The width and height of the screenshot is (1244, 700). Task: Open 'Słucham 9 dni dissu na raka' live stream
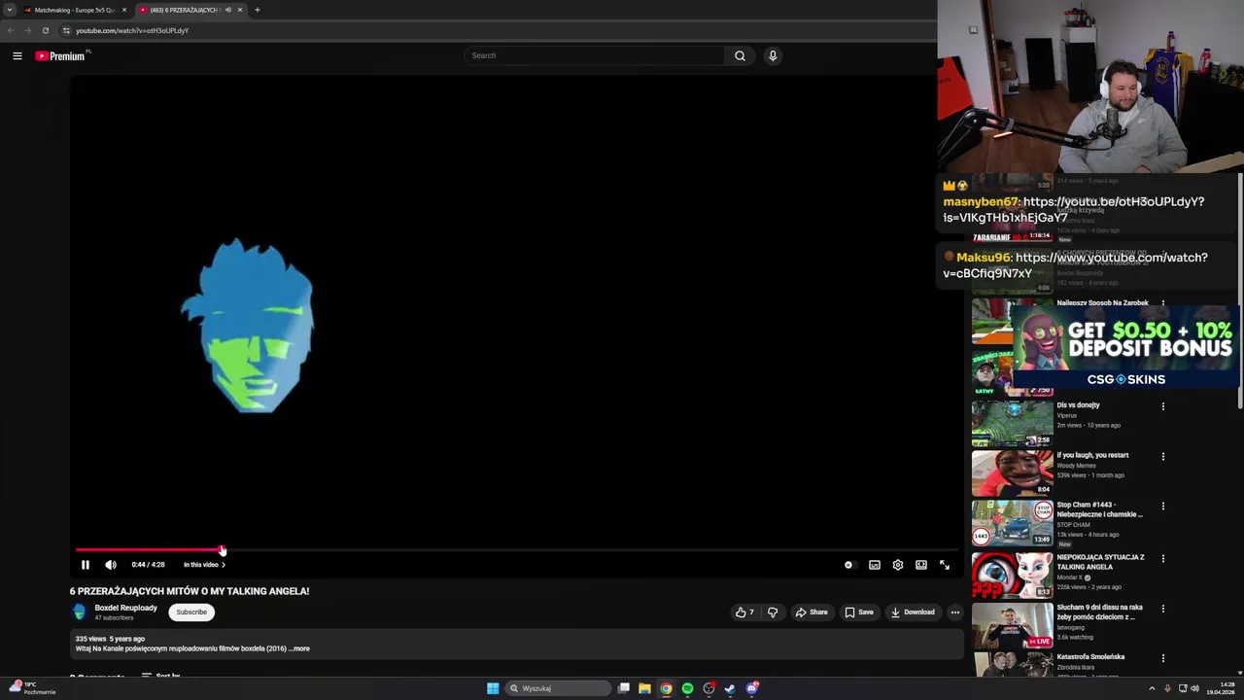pyautogui.click(x=1012, y=625)
